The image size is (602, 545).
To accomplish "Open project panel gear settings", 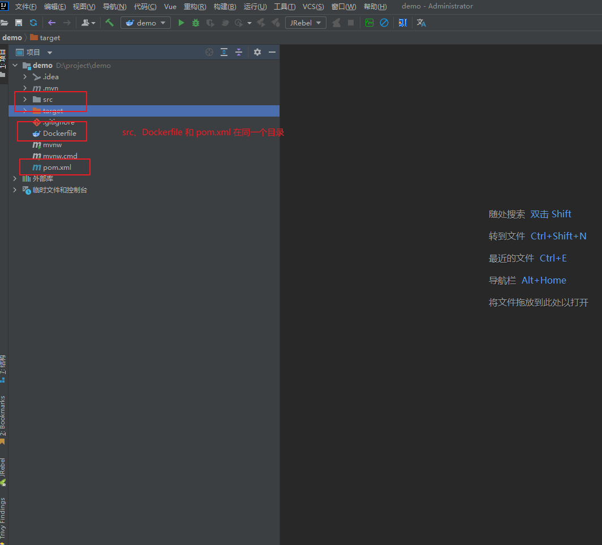I will pos(257,52).
